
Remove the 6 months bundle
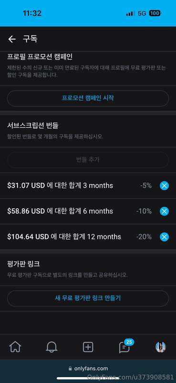[165, 211]
